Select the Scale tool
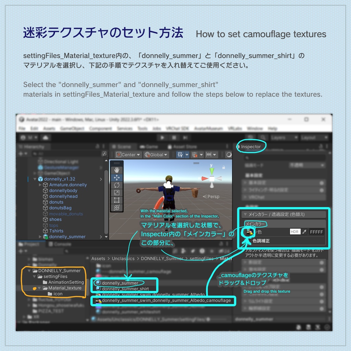Screen dimensions: 351x351 tap(117, 193)
